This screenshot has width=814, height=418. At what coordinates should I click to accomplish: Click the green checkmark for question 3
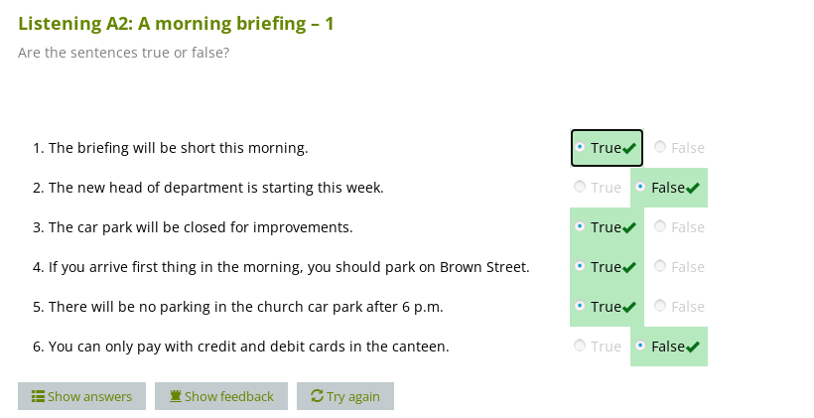coord(629,227)
